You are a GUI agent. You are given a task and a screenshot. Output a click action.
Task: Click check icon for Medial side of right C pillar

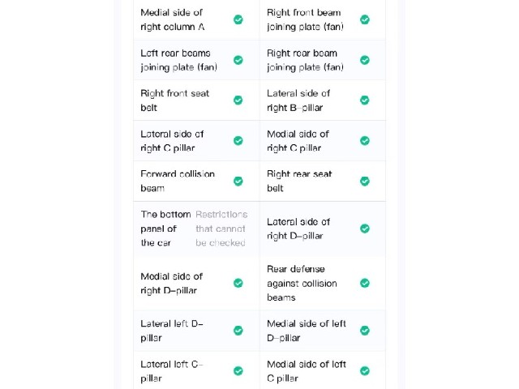point(365,140)
